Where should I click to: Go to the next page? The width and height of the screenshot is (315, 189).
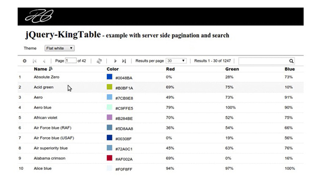pyautogui.click(x=115, y=61)
